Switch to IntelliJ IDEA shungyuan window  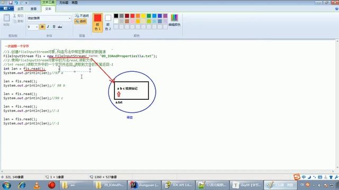pos(144,185)
